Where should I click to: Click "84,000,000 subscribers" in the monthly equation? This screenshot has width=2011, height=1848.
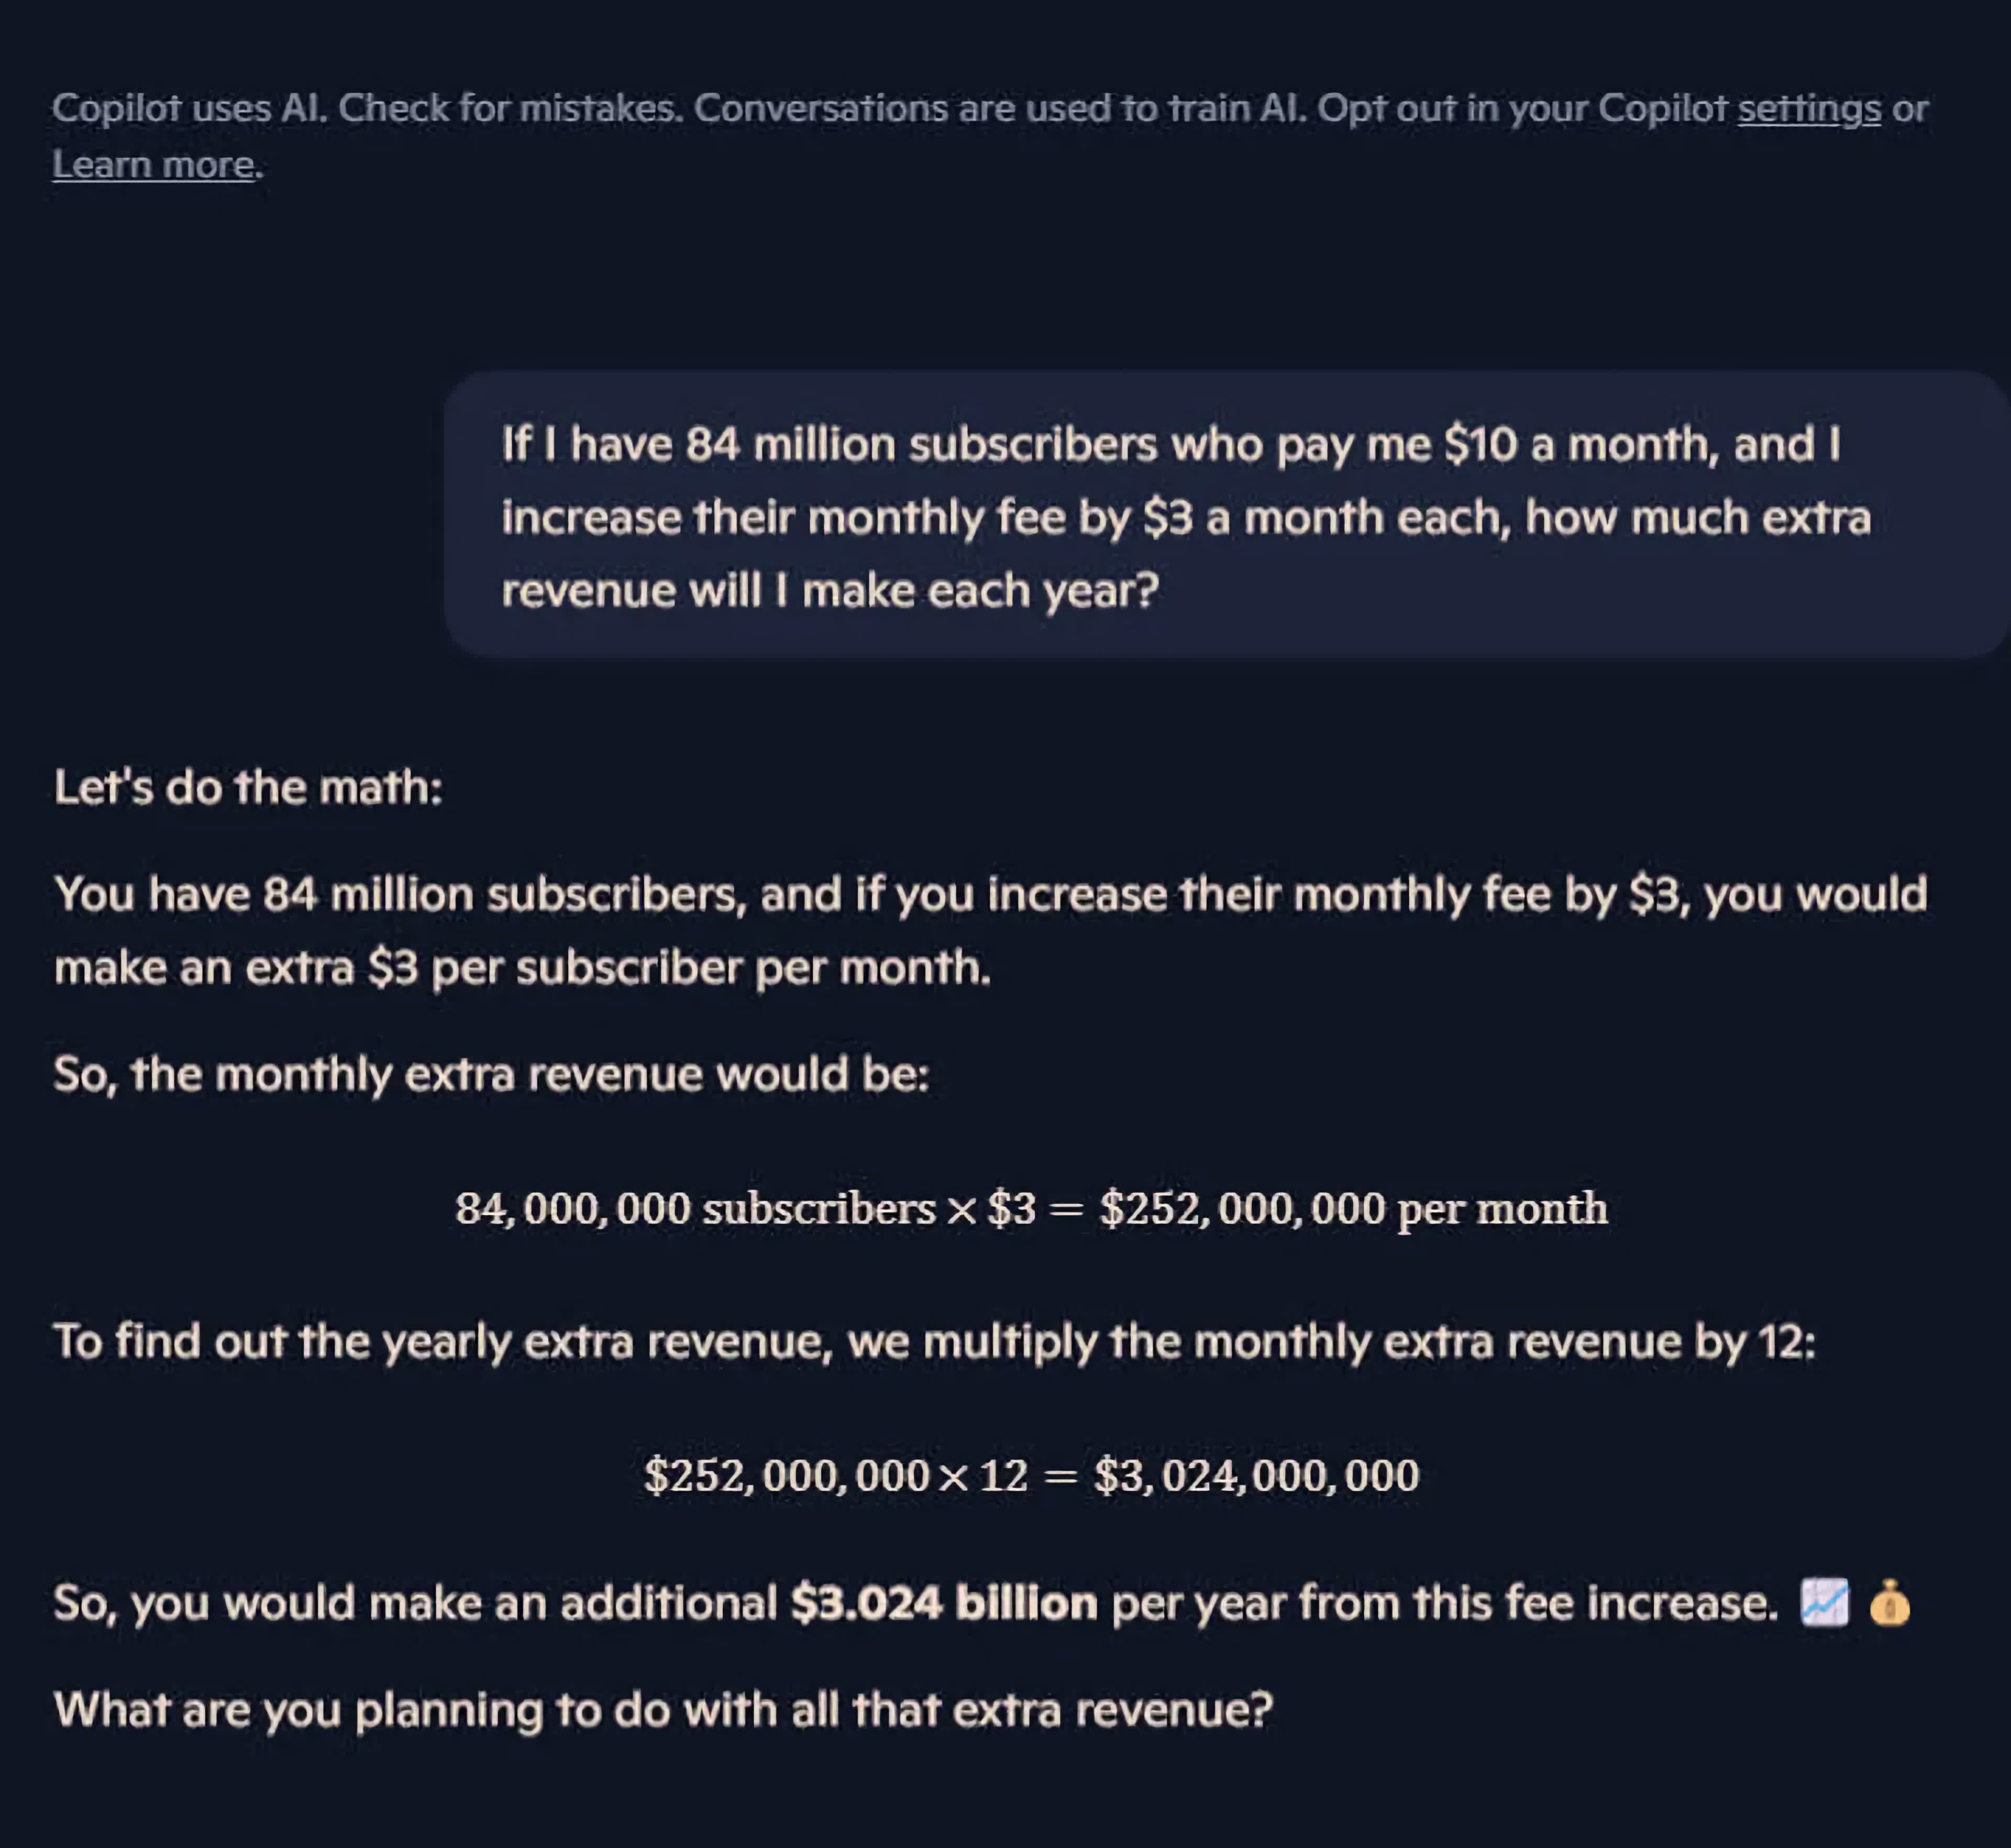694,1209
